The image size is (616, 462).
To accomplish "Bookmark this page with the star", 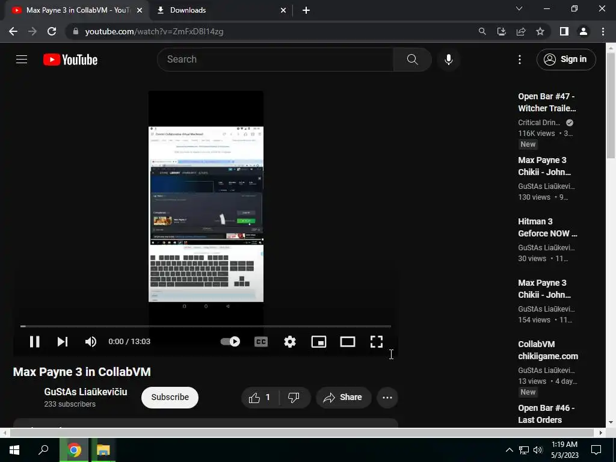I will (540, 31).
